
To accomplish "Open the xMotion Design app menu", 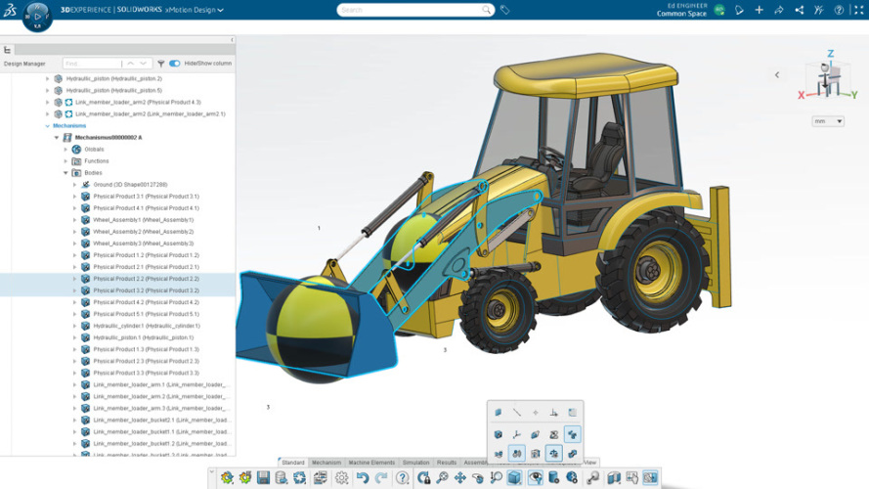I will pyautogui.click(x=195, y=10).
